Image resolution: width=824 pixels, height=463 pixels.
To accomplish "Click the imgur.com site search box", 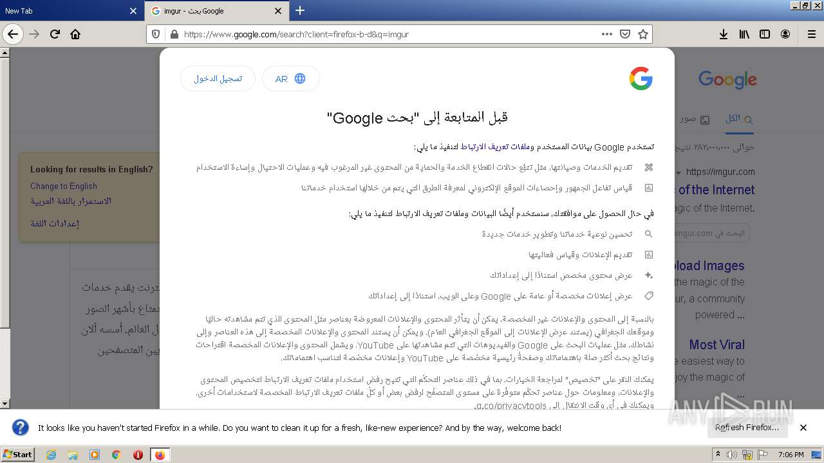I will (x=713, y=233).
